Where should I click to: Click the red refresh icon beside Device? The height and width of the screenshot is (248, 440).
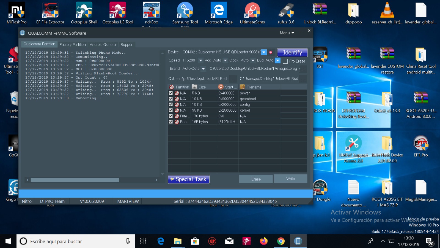[271, 52]
